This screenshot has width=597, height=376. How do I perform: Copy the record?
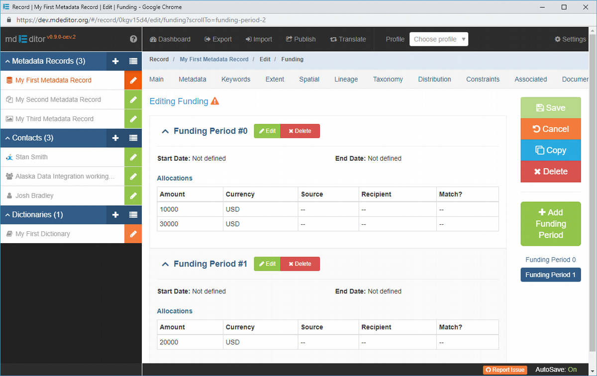pos(551,150)
